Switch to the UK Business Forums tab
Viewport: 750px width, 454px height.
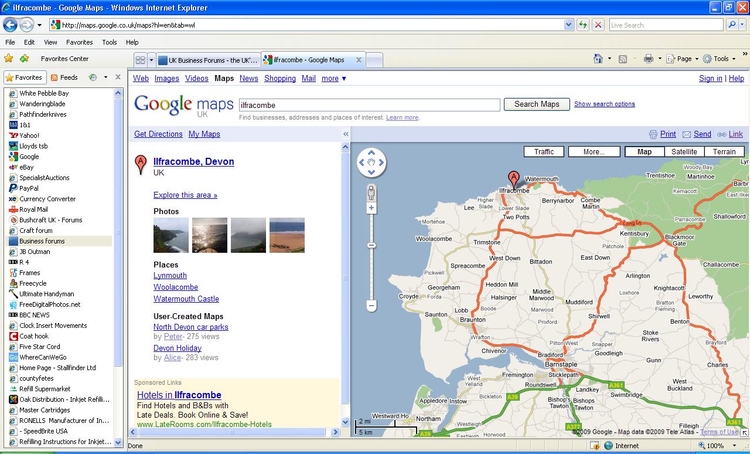pos(207,60)
